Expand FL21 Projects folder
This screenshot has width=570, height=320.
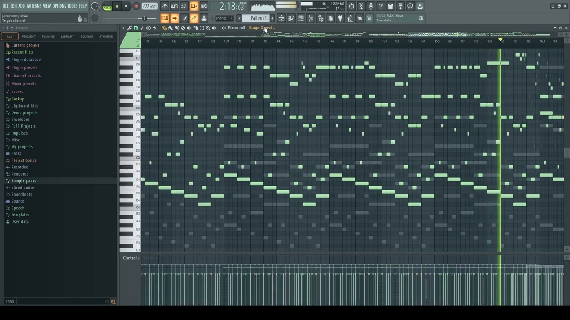click(x=23, y=126)
